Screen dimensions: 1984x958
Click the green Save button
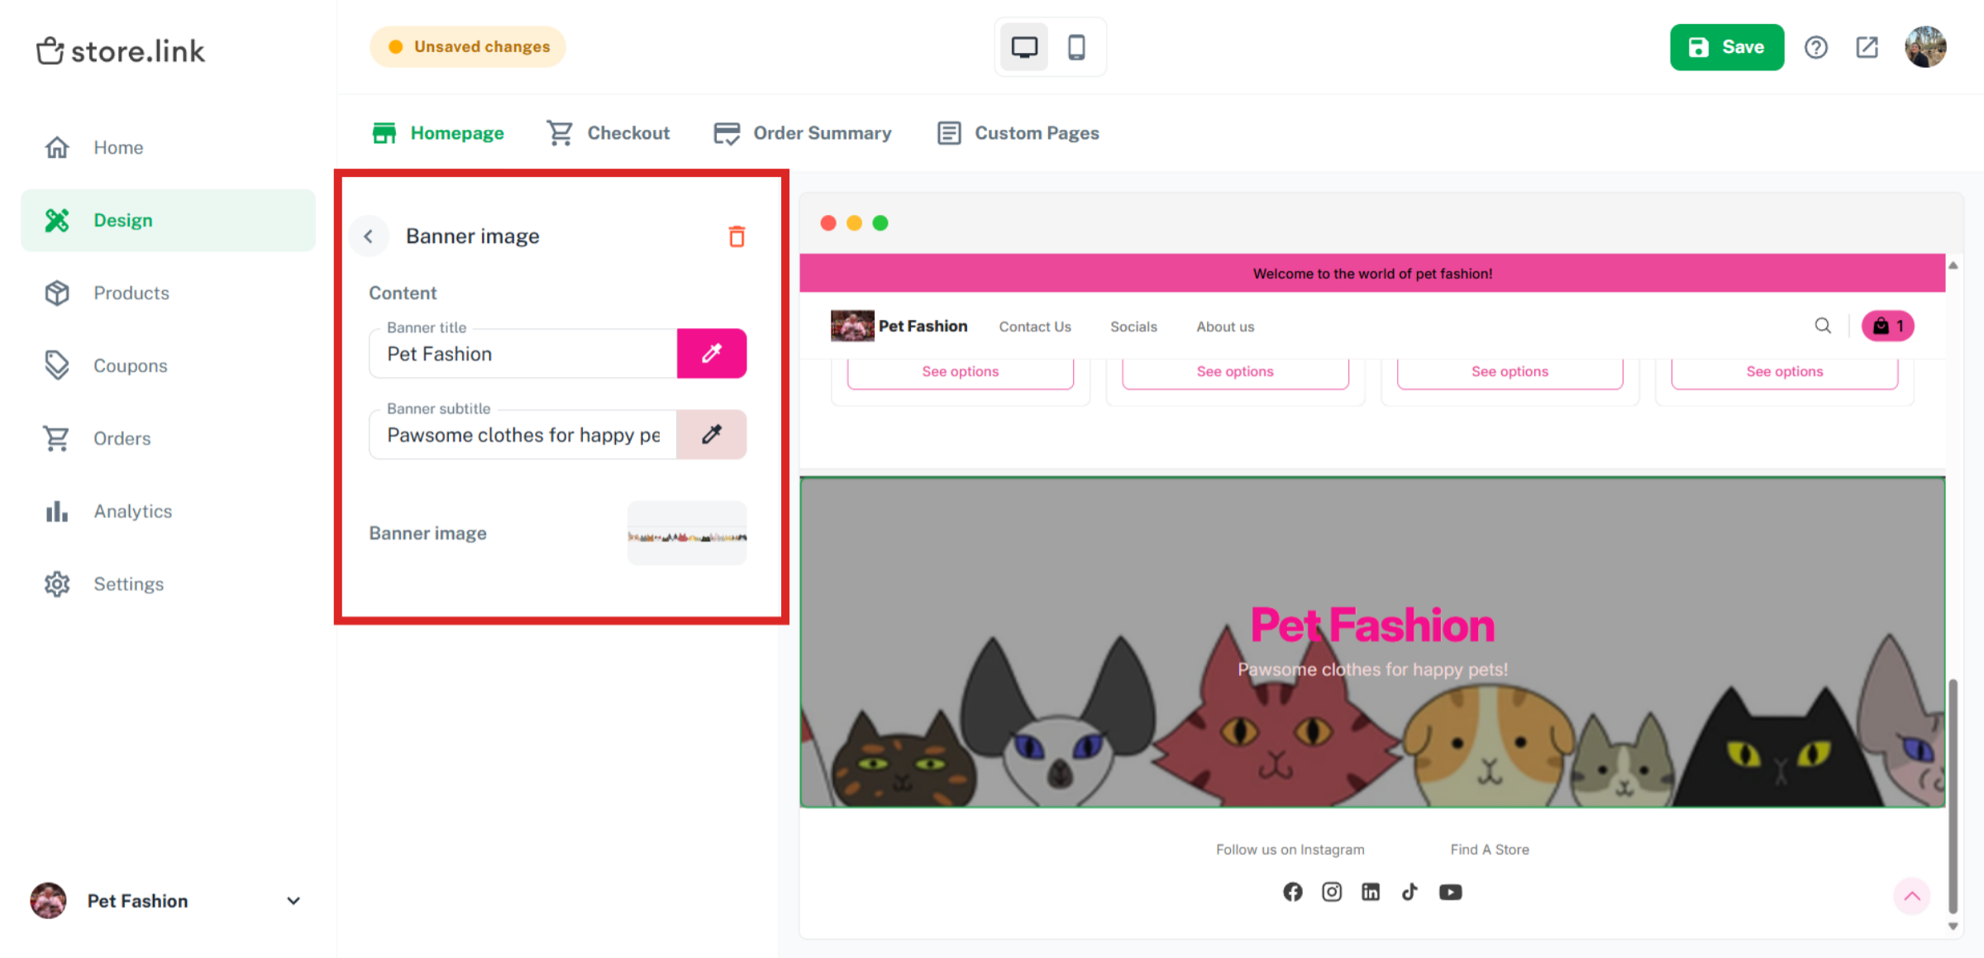(1727, 47)
